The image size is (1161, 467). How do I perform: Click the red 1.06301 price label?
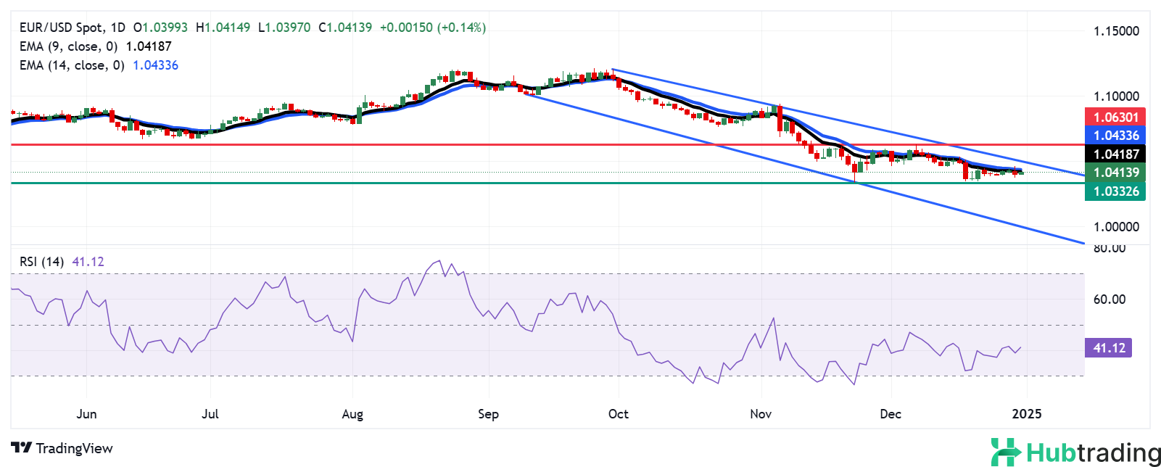point(1115,117)
